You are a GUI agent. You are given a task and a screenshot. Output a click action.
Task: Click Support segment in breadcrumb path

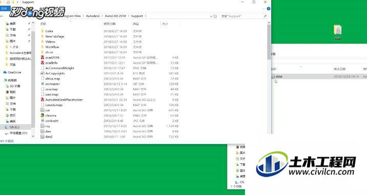pos(137,16)
